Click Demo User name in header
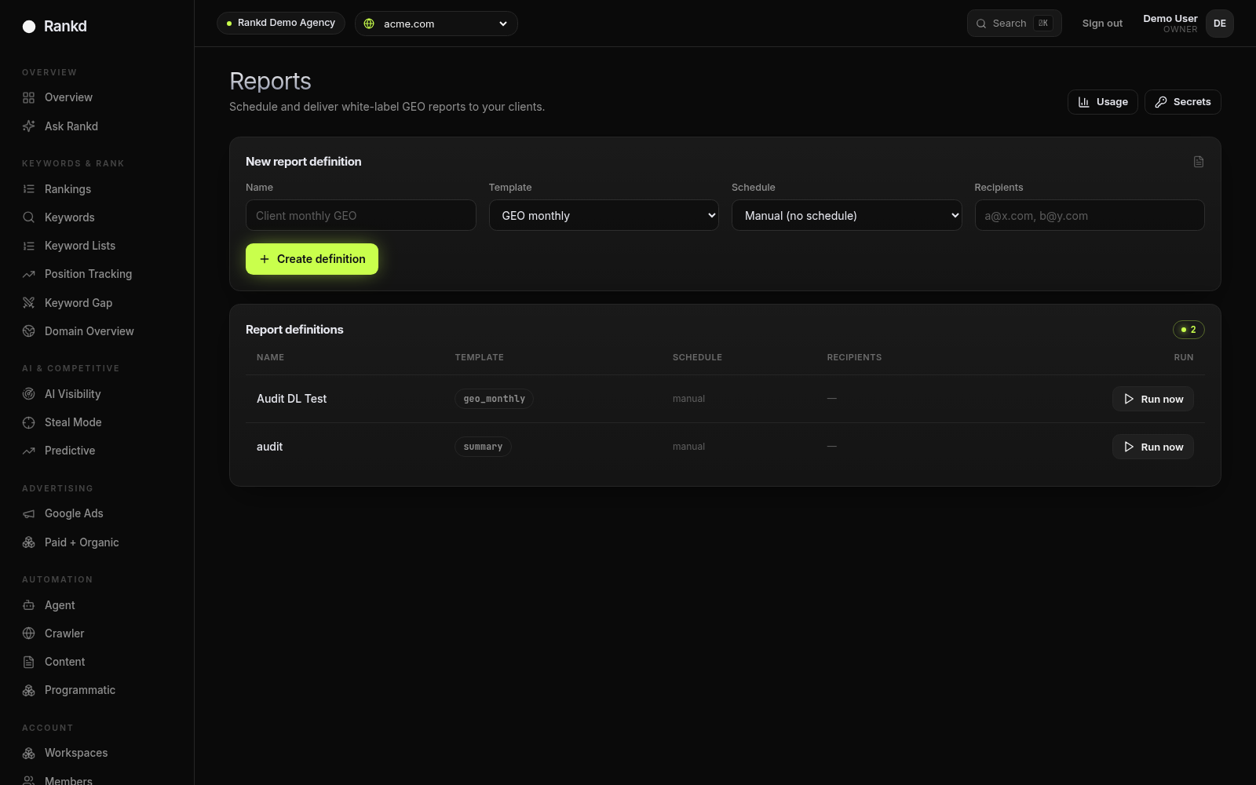 1170,19
